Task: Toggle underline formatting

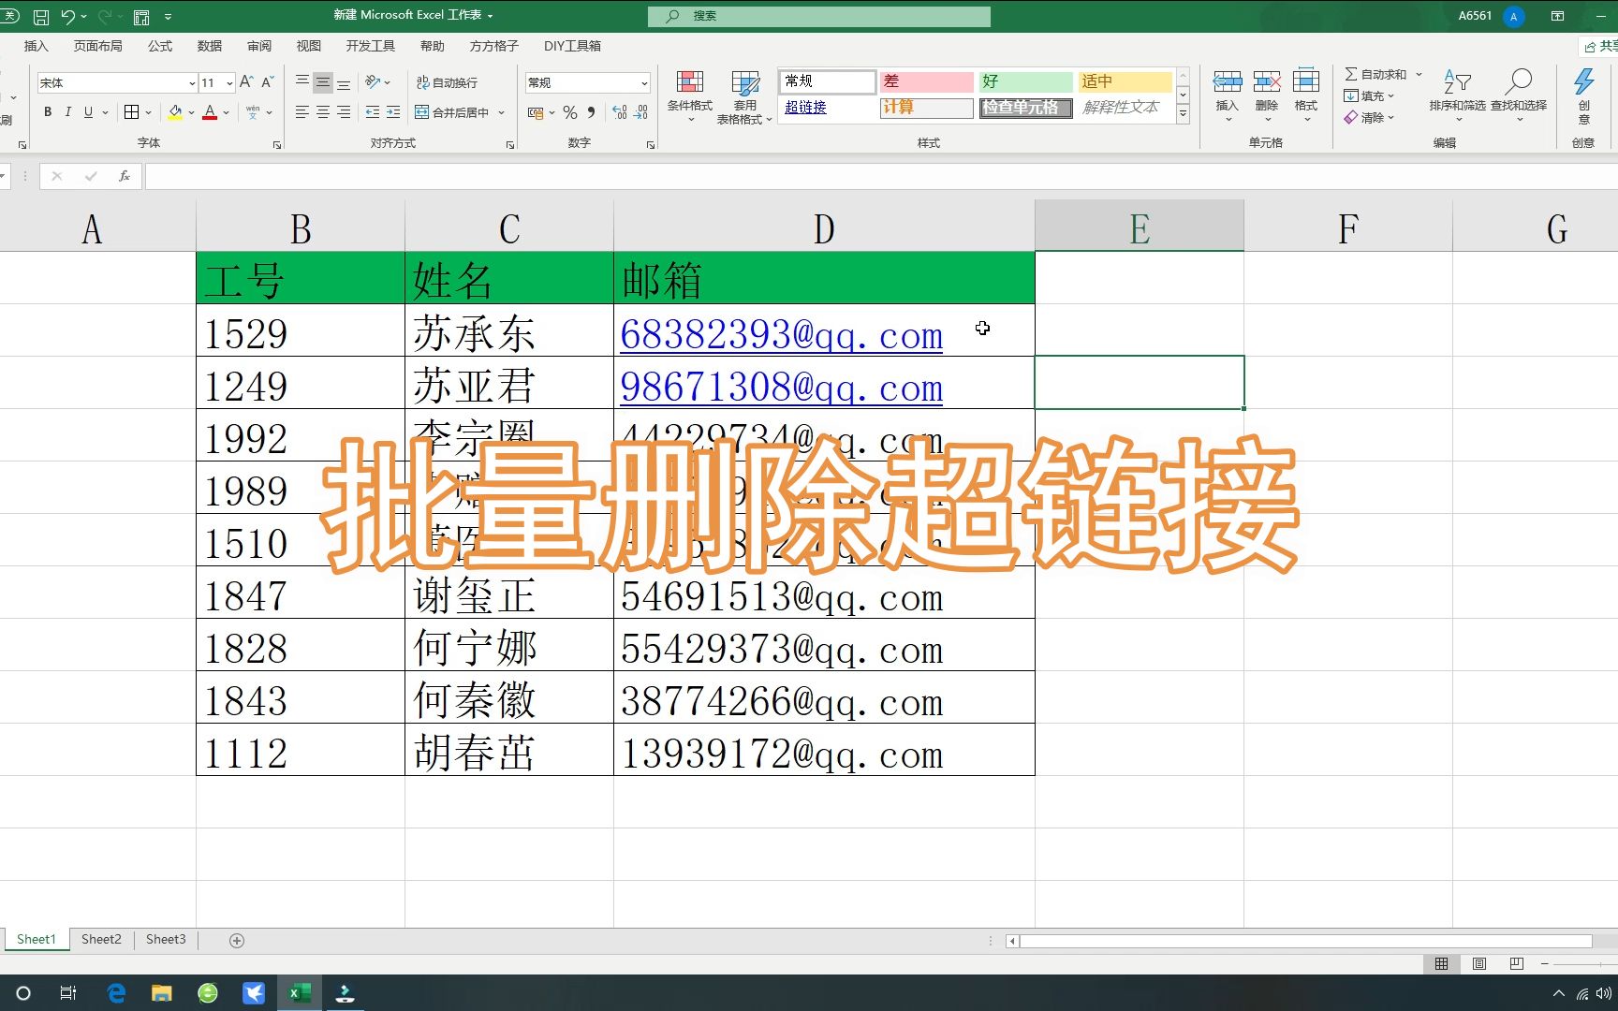Action: 87,112
